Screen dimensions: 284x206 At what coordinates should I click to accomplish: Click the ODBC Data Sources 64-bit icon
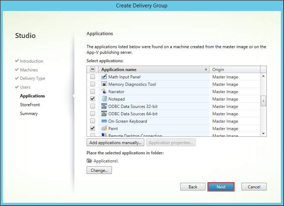point(104,114)
